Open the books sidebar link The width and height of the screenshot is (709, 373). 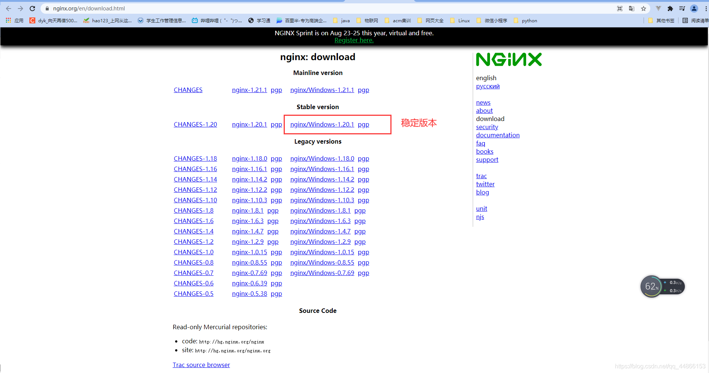pos(484,151)
